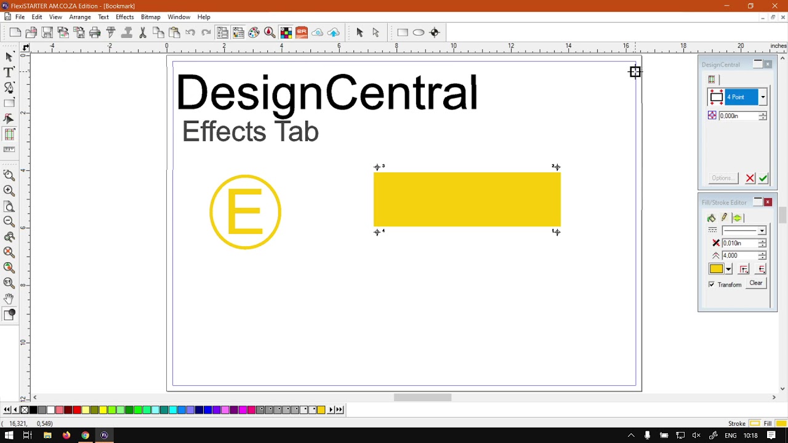Screen dimensions: 788x443
Task: Expand the 4 Point dropdown
Action: pos(763,97)
